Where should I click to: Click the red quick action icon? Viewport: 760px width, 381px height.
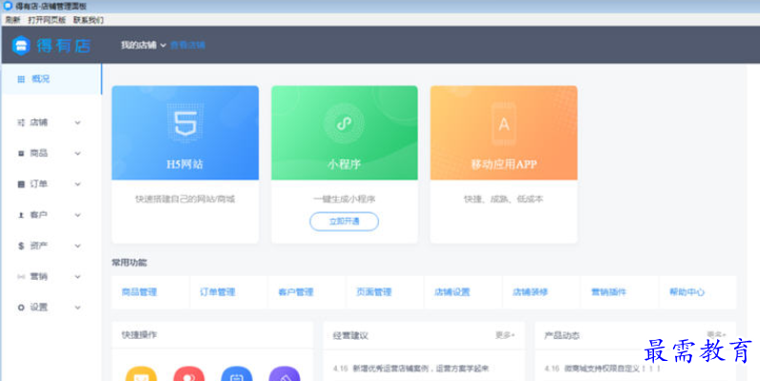[x=189, y=374]
